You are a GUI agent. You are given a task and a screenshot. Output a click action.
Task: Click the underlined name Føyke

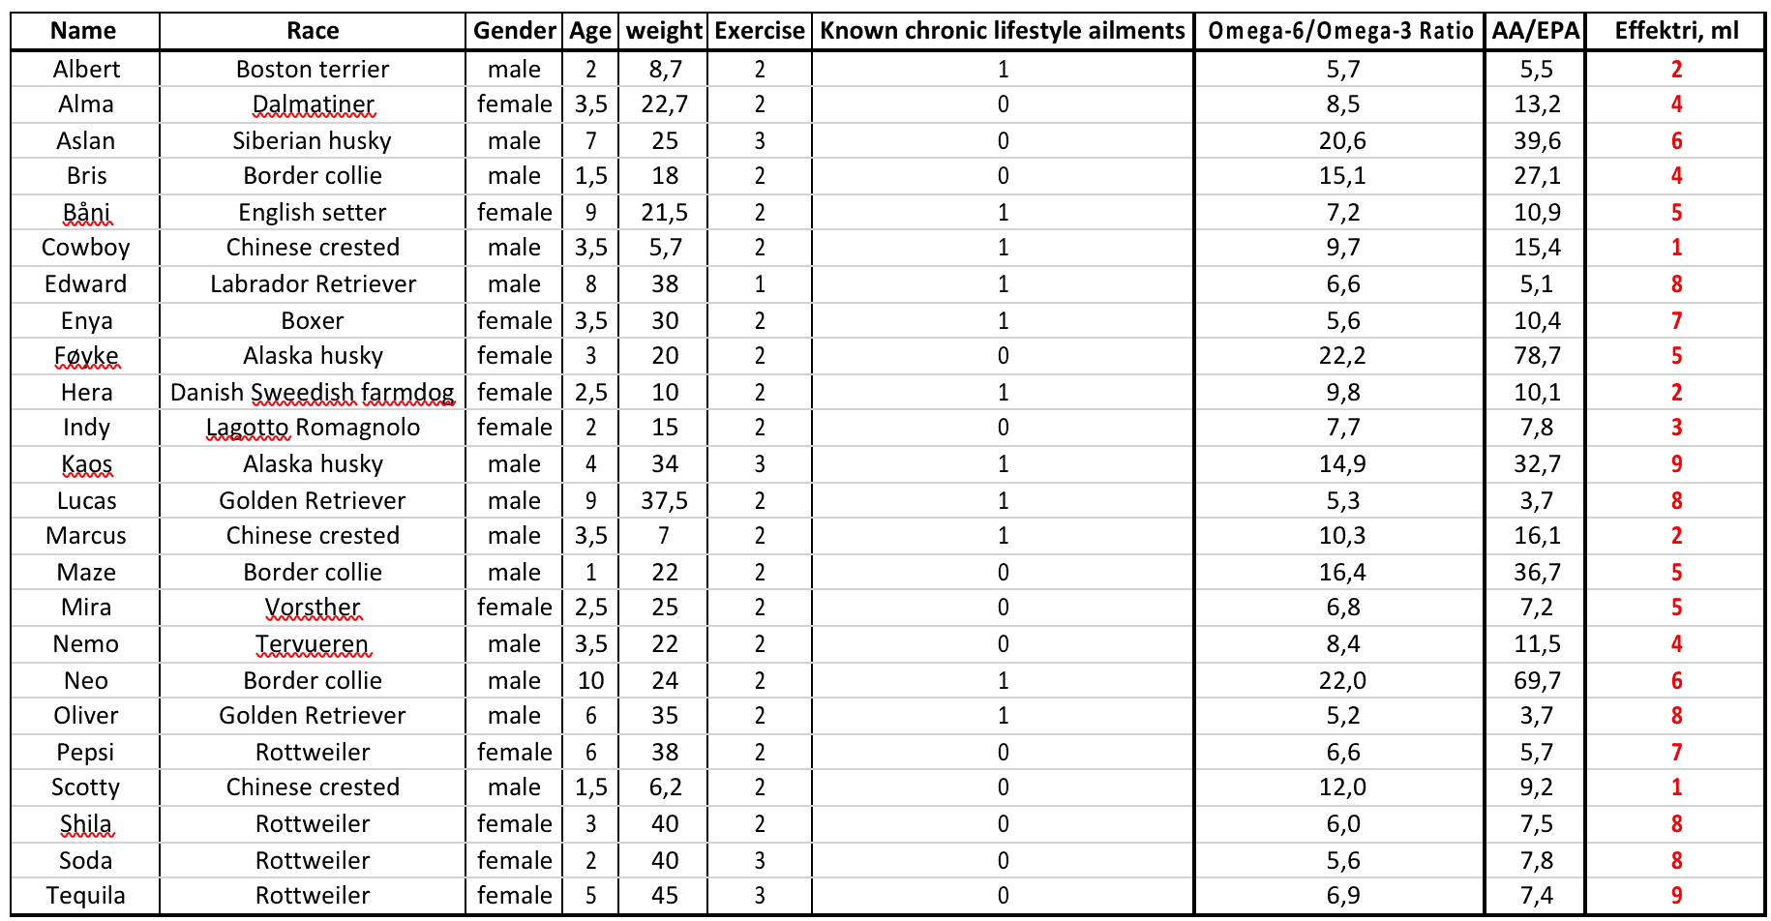tap(86, 356)
